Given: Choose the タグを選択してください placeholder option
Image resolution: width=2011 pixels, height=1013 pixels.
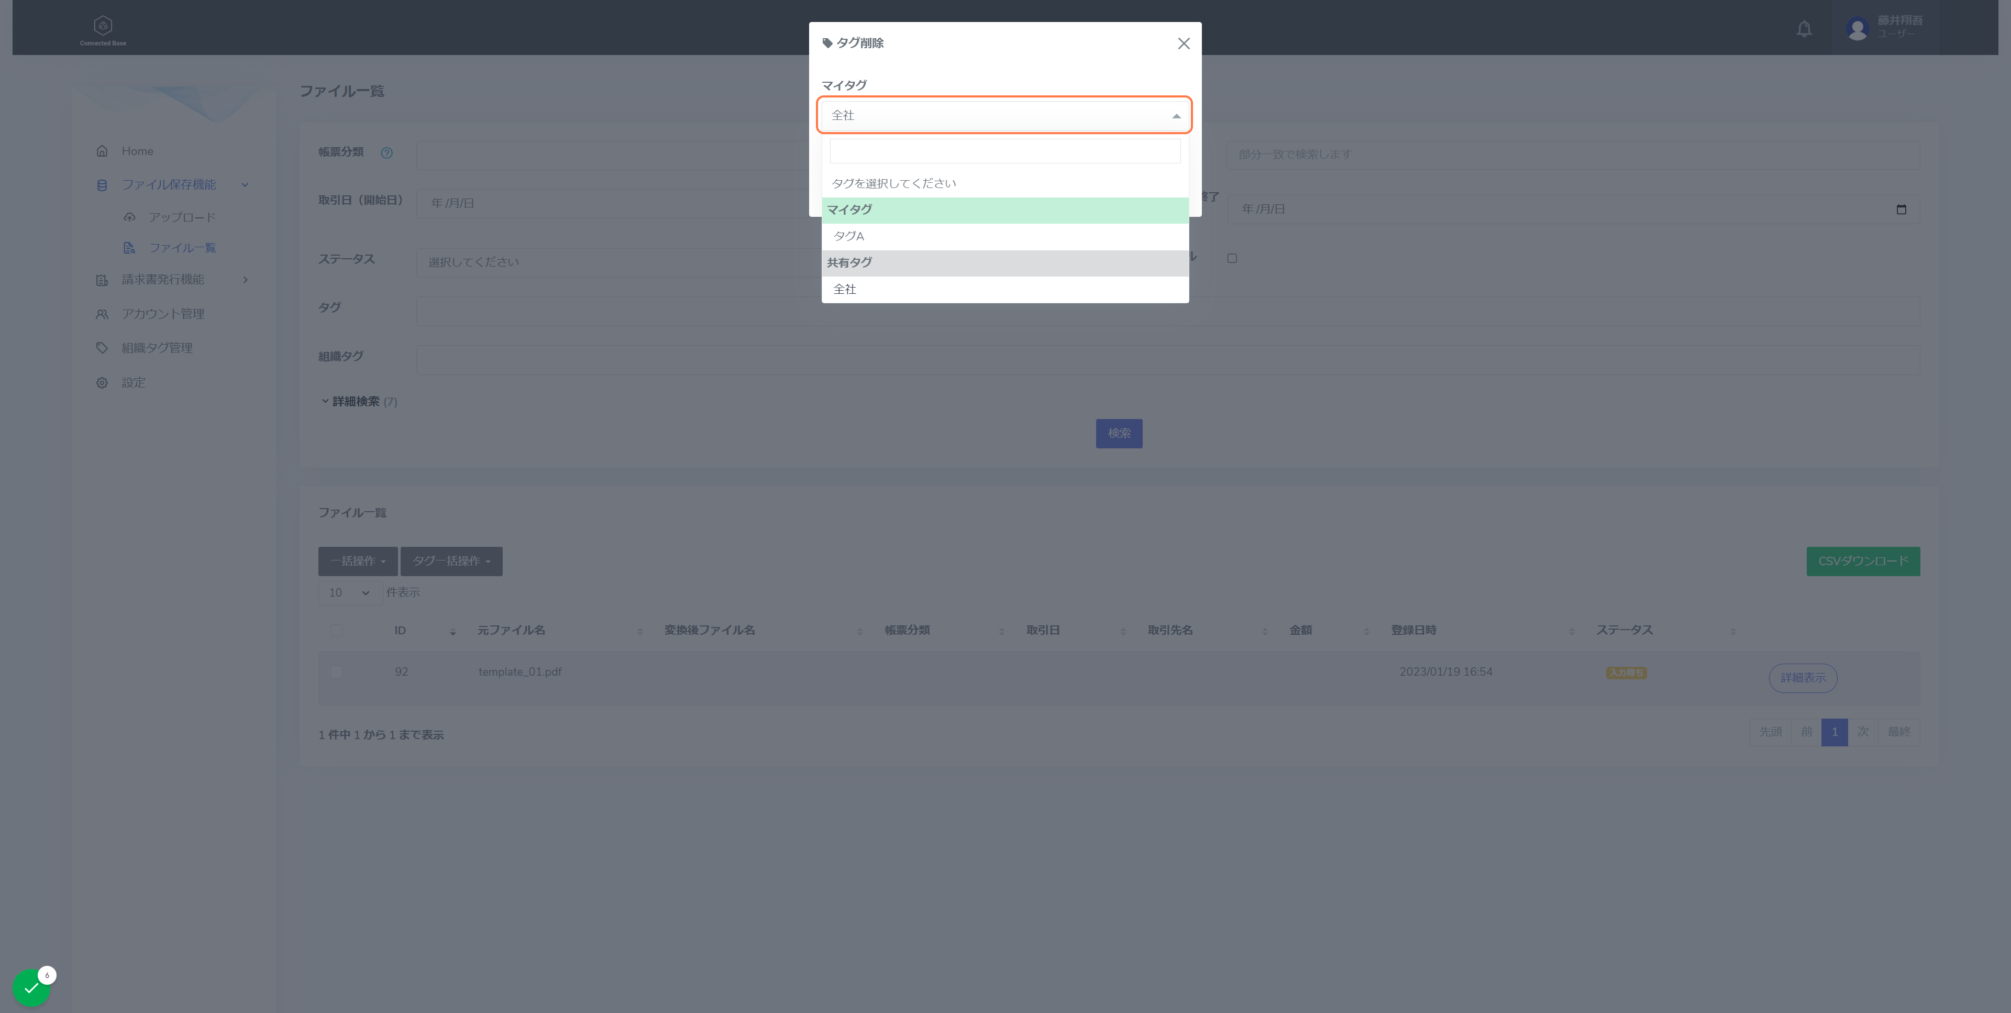Looking at the screenshot, I should coord(1005,183).
